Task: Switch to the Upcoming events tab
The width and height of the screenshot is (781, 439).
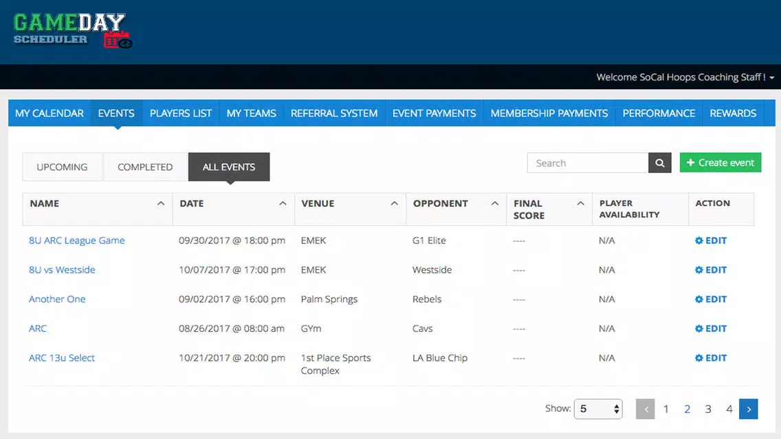Action: pos(63,167)
